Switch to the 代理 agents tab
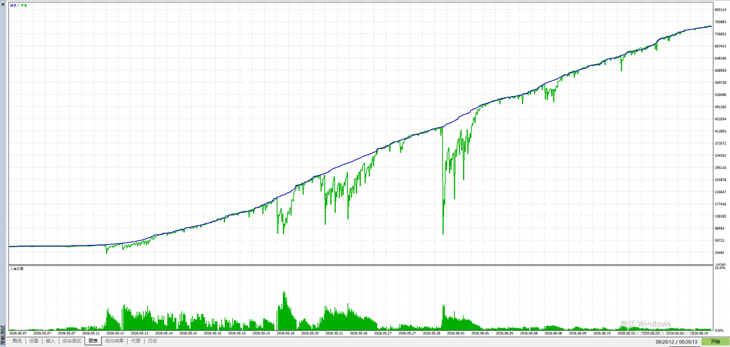This screenshot has height=347, width=730. point(135,341)
